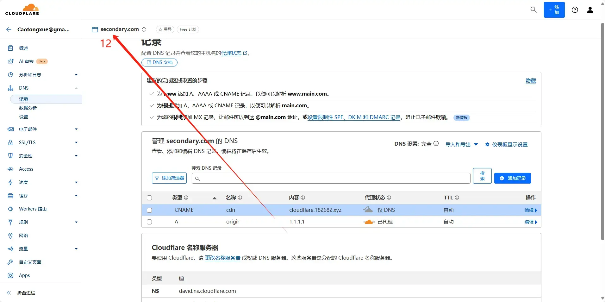Viewport: 605px width, 302px height.
Task: Click the 网络 location pin icon
Action: tap(10, 236)
